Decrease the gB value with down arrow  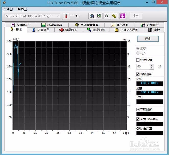point(152,68)
